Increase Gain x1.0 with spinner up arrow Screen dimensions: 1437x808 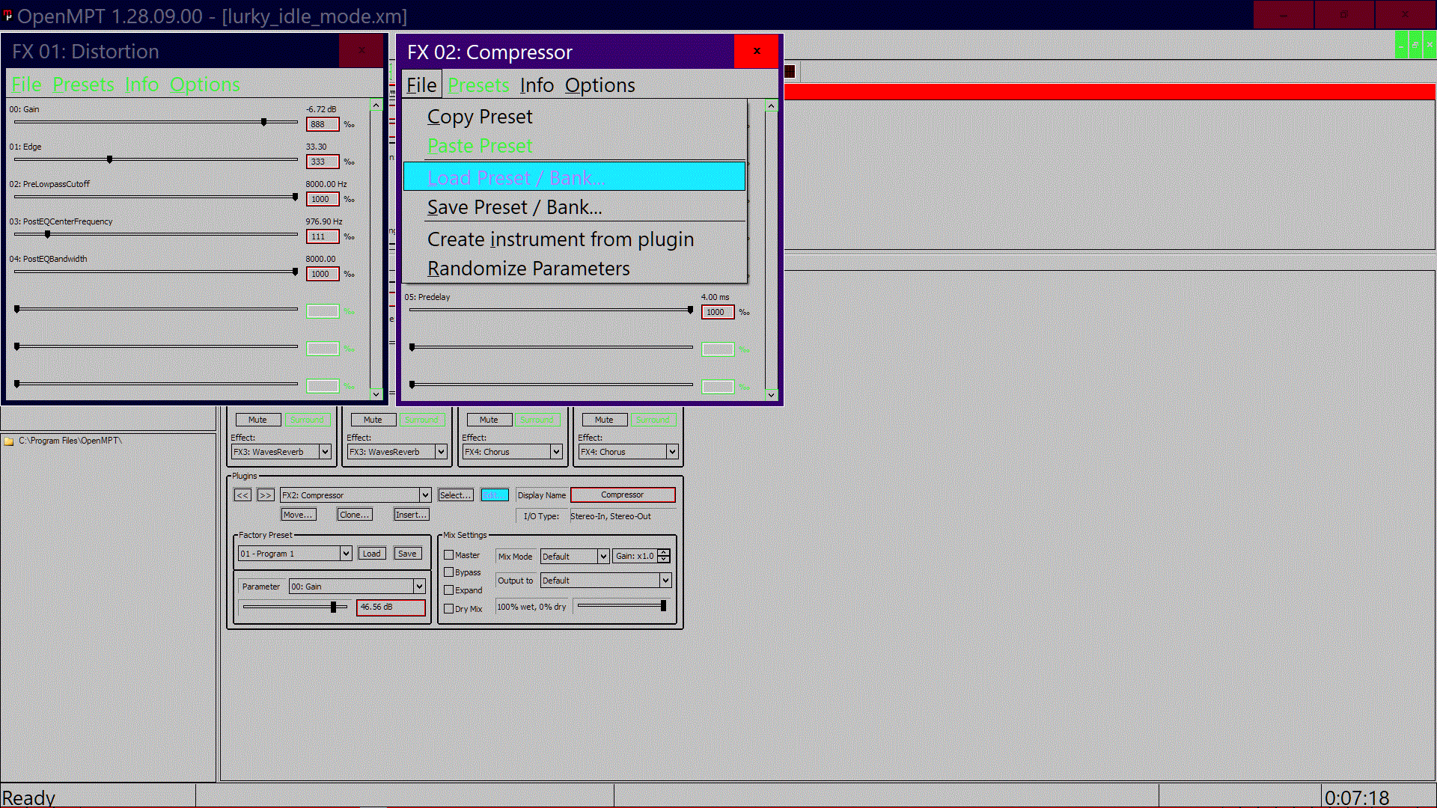664,553
